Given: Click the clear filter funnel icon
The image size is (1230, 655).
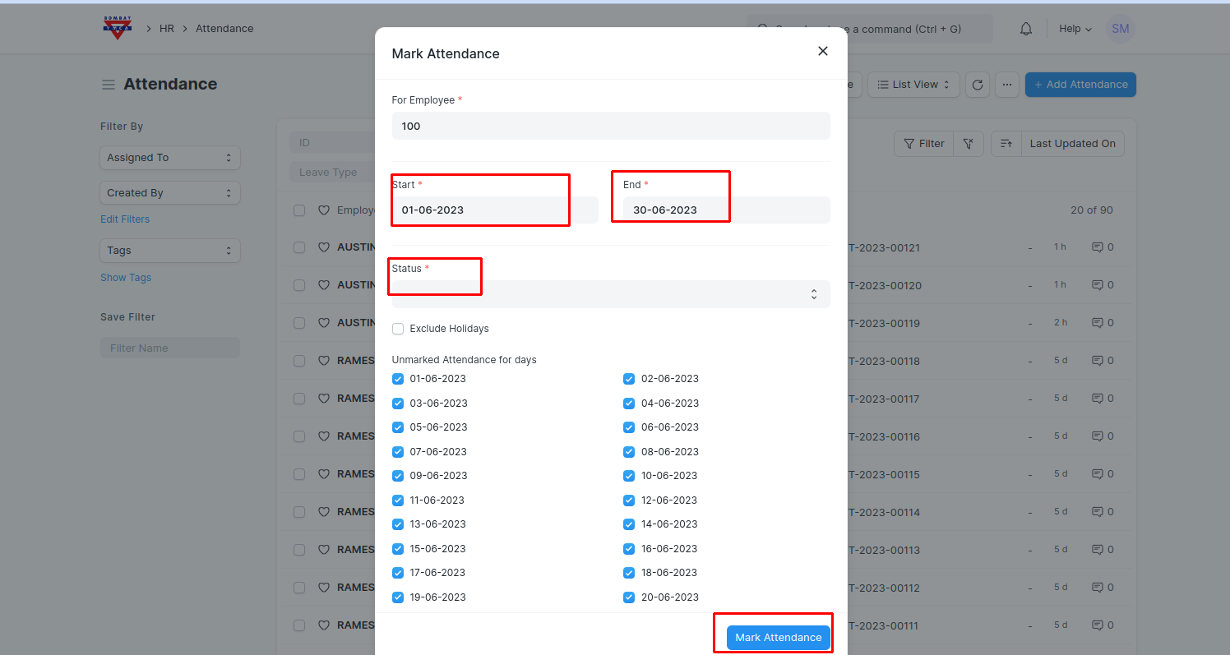Looking at the screenshot, I should [969, 144].
